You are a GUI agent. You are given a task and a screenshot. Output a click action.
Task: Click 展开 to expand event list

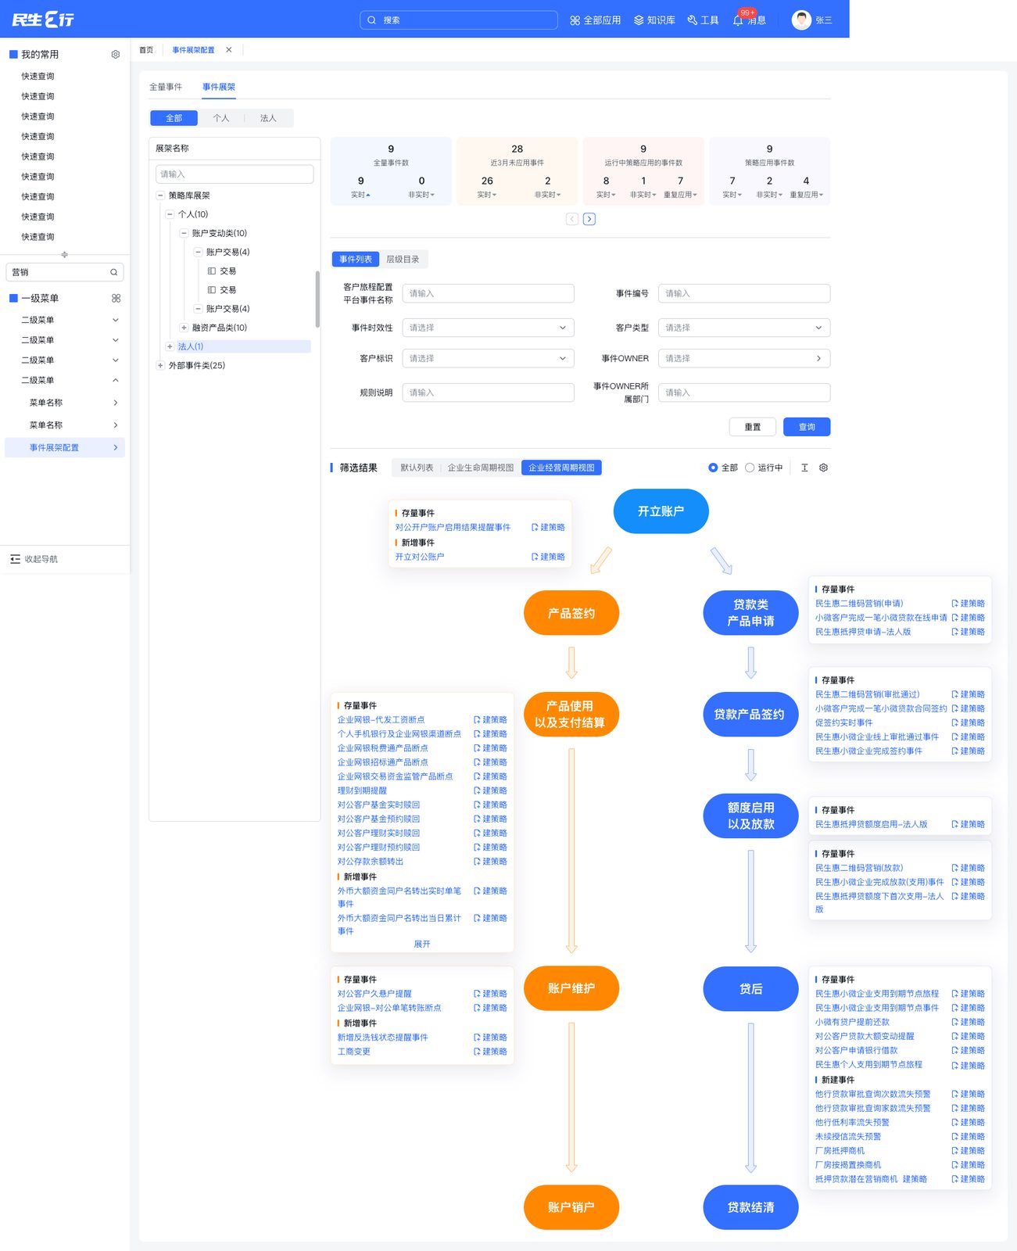click(x=422, y=945)
